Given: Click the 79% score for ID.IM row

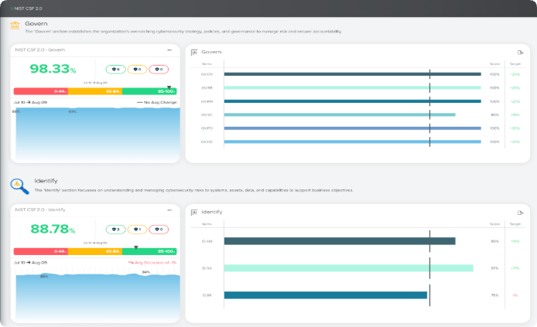Looking at the screenshot, I should point(494,295).
